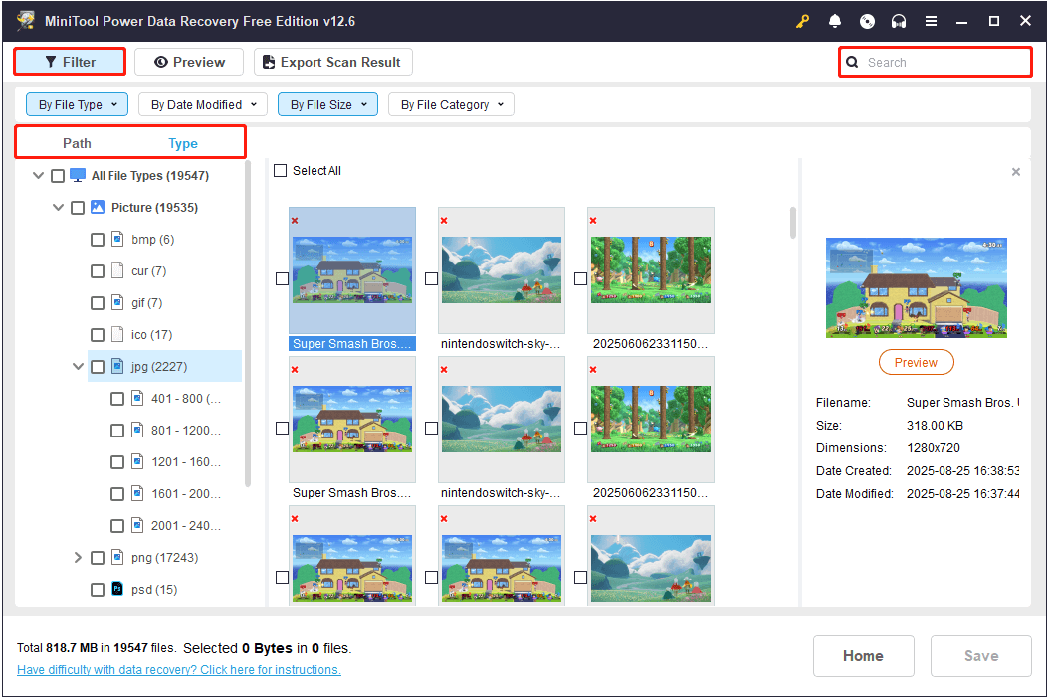Select the Type tab
Viewport: 1049px width, 699px height.
(183, 143)
